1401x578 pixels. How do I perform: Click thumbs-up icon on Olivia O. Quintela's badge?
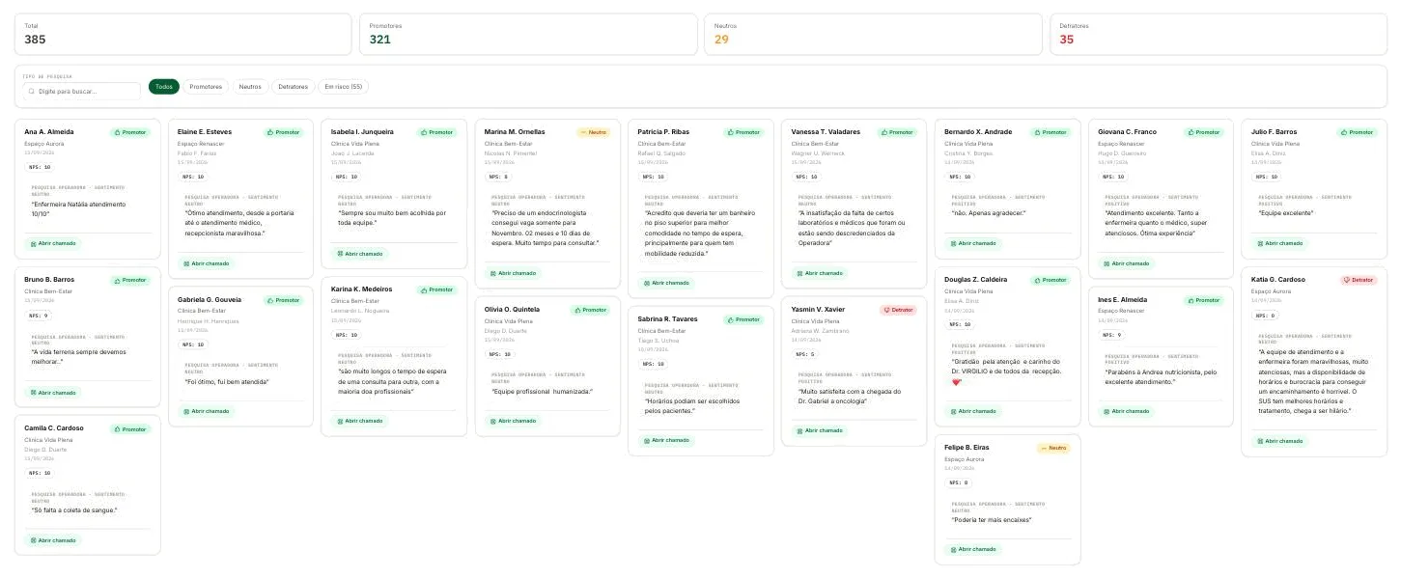click(578, 310)
